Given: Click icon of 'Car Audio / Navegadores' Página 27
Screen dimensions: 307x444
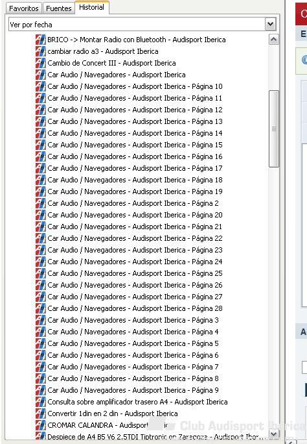Looking at the screenshot, I should [x=40, y=297].
